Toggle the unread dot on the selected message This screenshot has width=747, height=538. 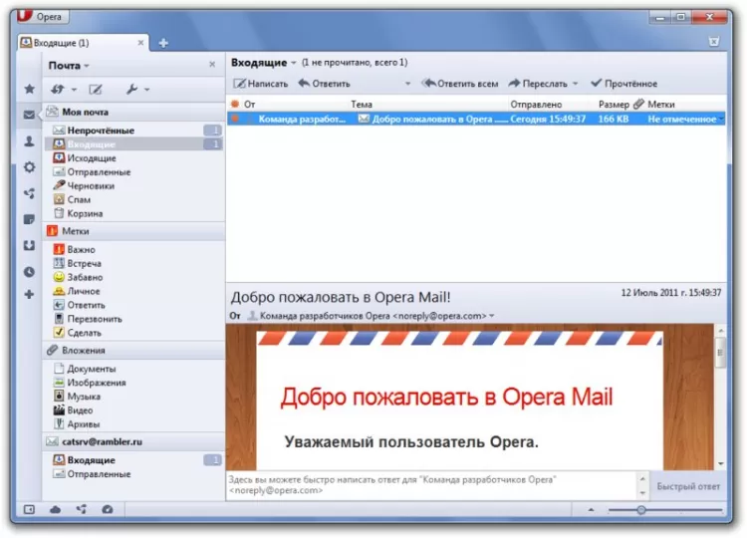pos(235,119)
